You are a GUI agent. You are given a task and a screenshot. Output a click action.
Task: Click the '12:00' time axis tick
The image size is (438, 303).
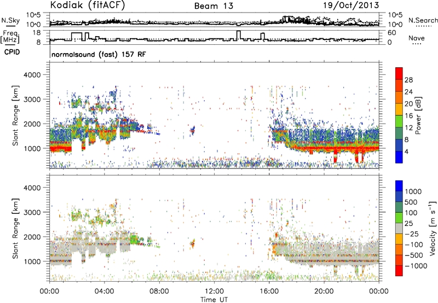click(214, 292)
